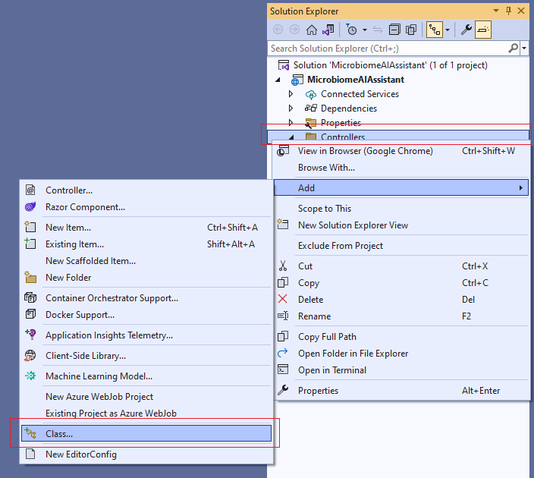The width and height of the screenshot is (534, 478).
Task: Choose Copy Full Path
Action: pos(401,337)
